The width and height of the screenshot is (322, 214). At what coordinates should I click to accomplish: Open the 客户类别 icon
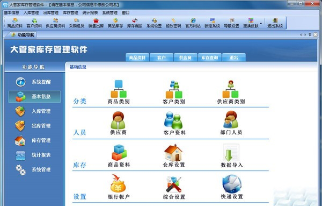[174, 92]
